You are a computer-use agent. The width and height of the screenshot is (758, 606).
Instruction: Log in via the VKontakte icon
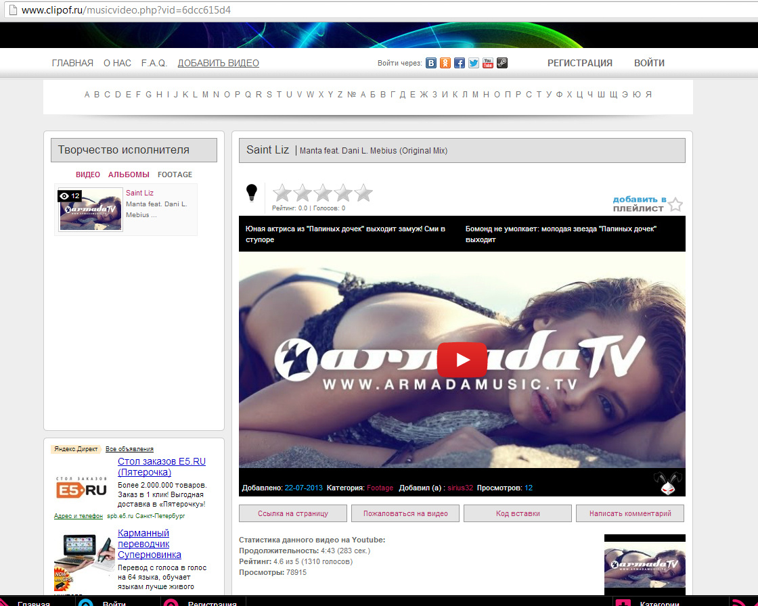[430, 63]
